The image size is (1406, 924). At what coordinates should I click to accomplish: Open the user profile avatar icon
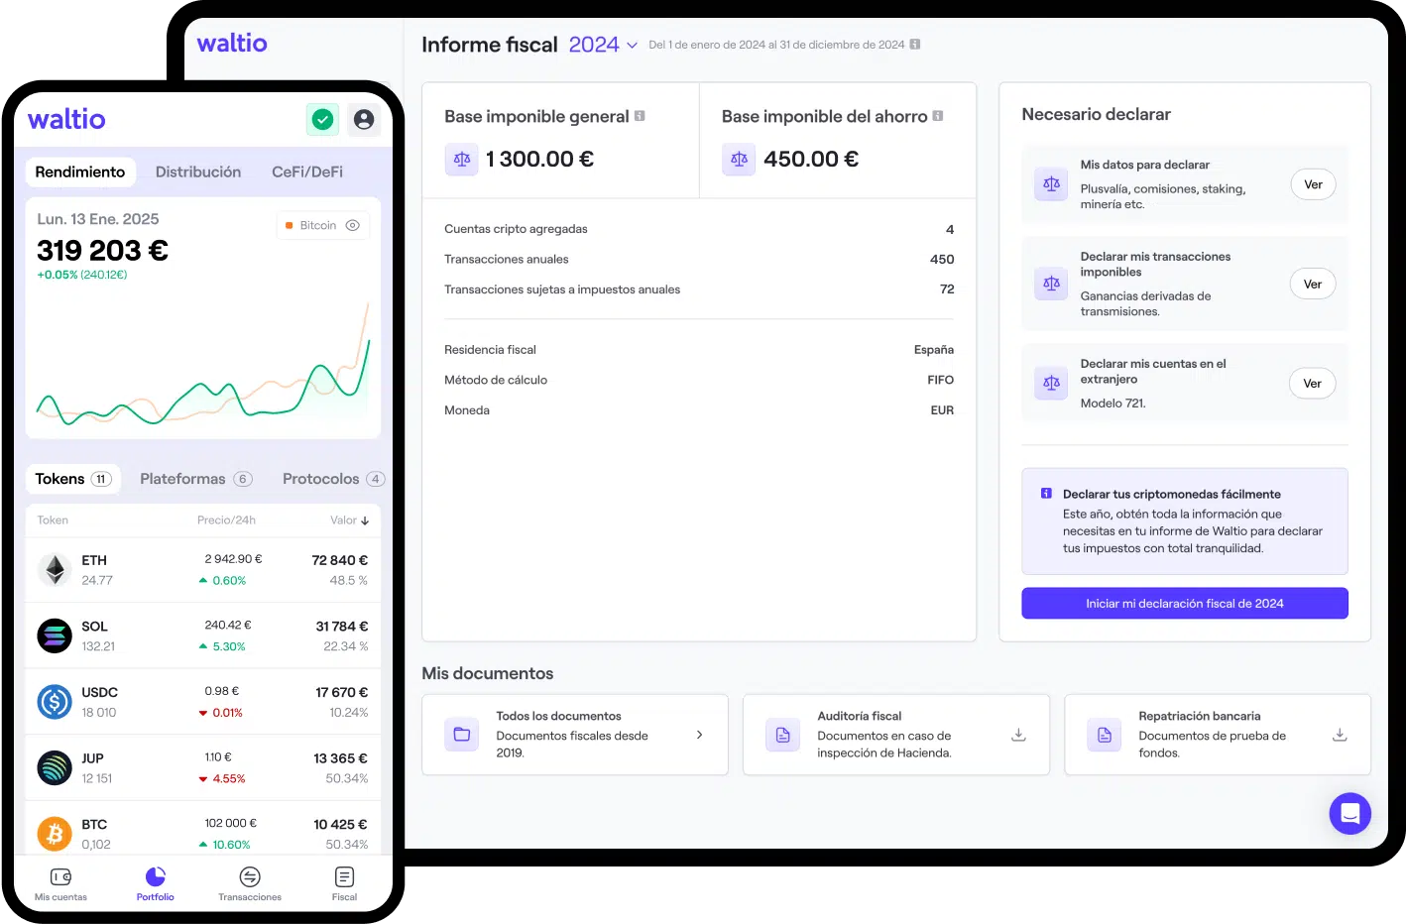364,120
